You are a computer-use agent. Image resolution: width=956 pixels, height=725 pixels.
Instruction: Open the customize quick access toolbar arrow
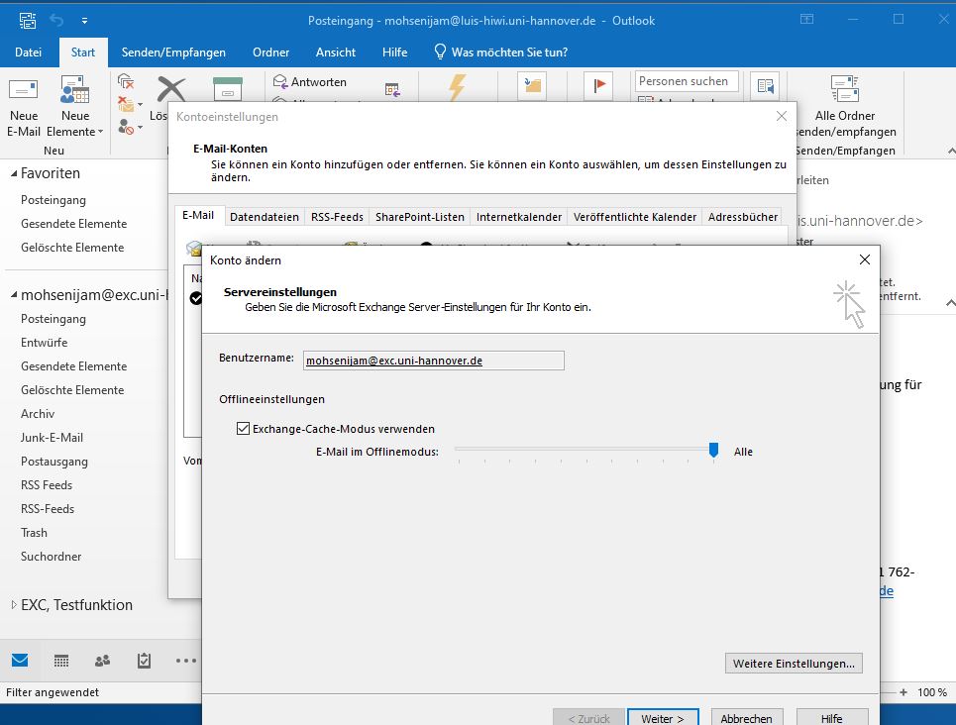click(x=85, y=21)
